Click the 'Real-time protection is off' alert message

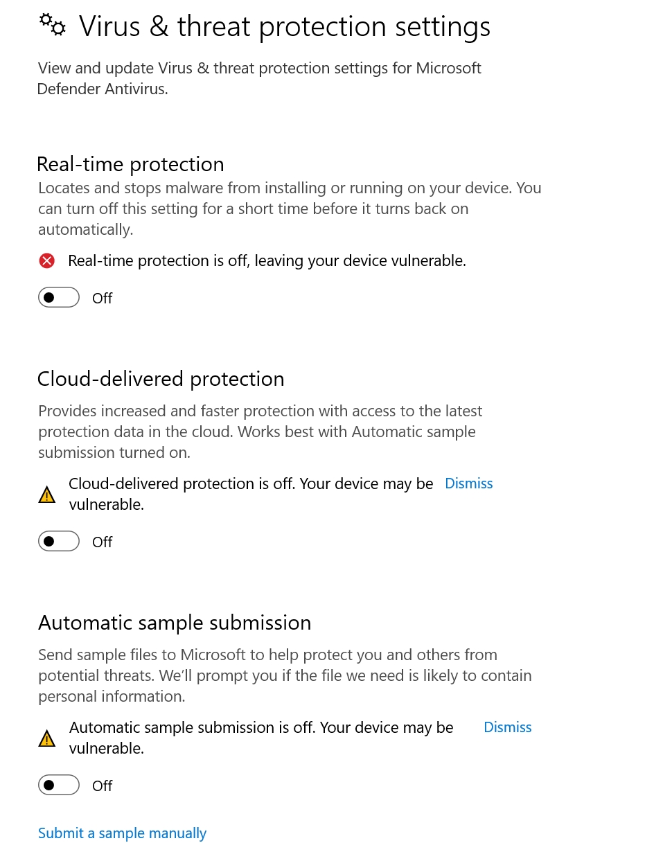[267, 261]
